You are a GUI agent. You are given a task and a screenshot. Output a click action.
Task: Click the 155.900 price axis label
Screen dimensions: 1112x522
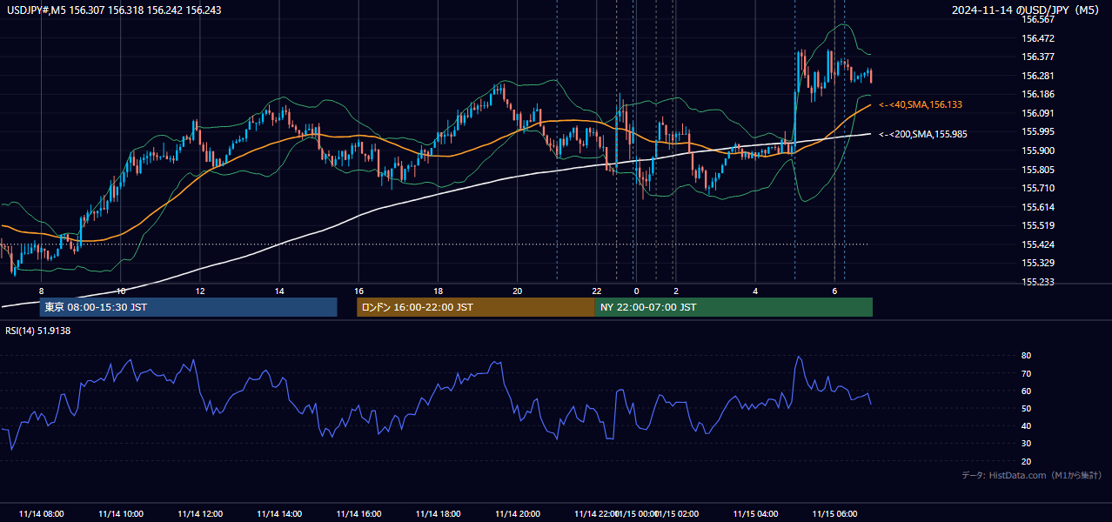pyautogui.click(x=1038, y=151)
